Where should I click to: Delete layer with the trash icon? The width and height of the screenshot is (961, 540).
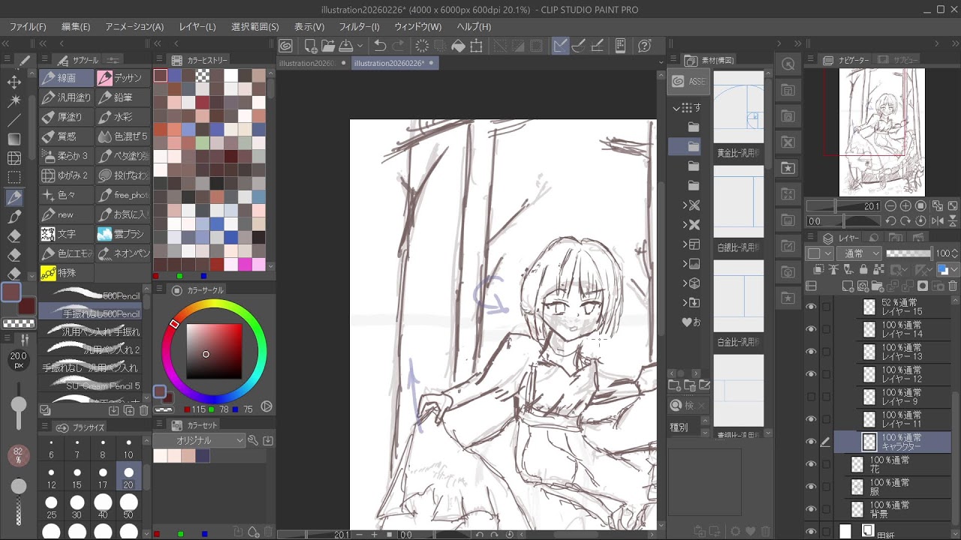coord(953,286)
